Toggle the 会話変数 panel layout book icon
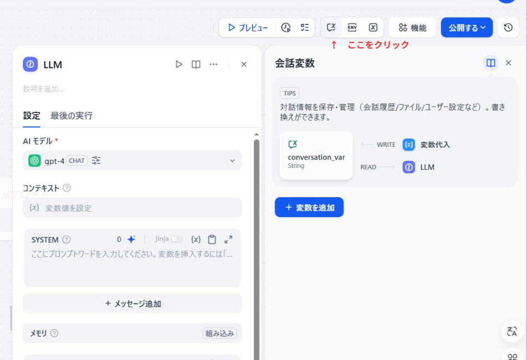Screen dimensions: 527x360 click(x=490, y=63)
